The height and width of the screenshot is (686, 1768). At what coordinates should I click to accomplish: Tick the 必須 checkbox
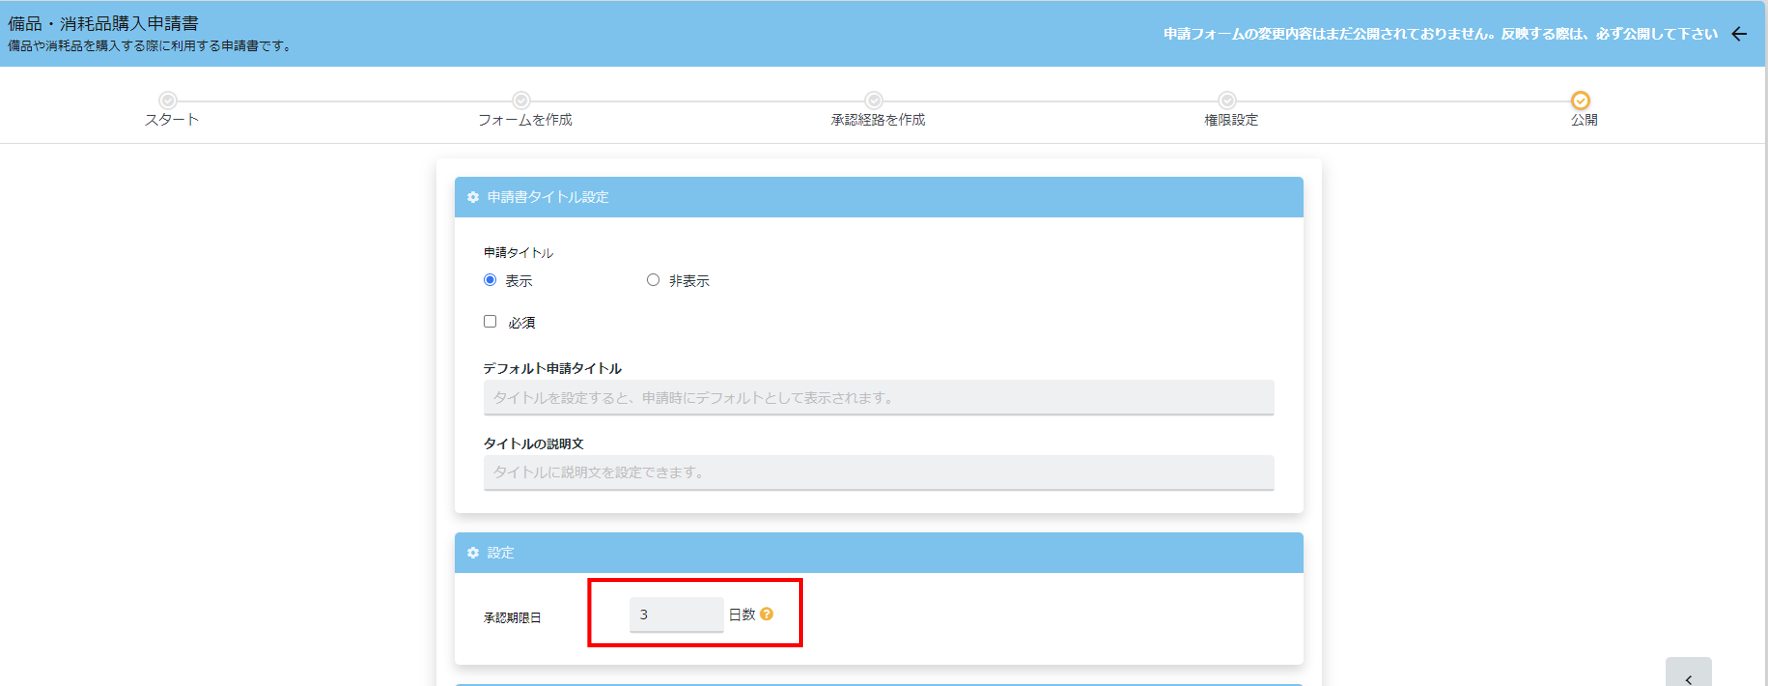[490, 321]
